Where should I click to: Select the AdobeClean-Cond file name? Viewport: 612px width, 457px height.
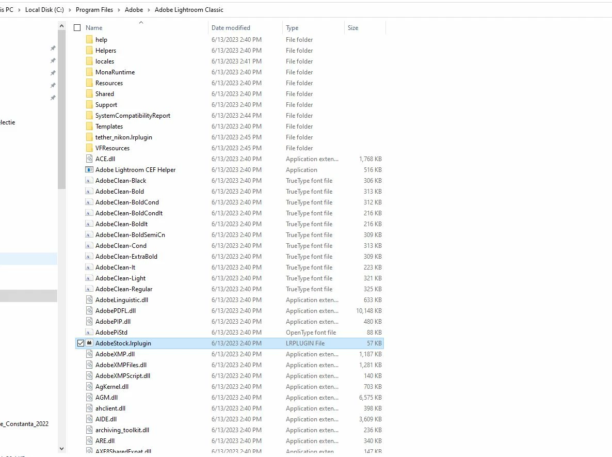tap(121, 246)
